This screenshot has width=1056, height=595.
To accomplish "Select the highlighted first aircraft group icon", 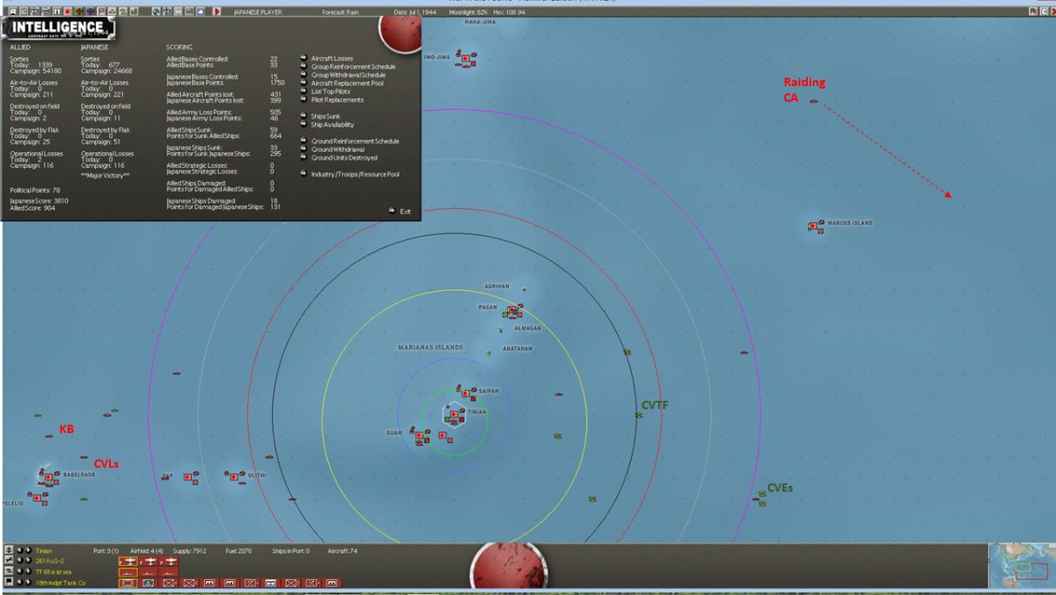I will point(128,562).
